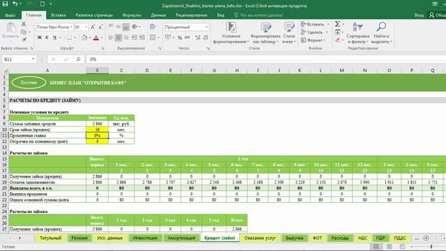Click the increase decimal icon

pos(198,38)
